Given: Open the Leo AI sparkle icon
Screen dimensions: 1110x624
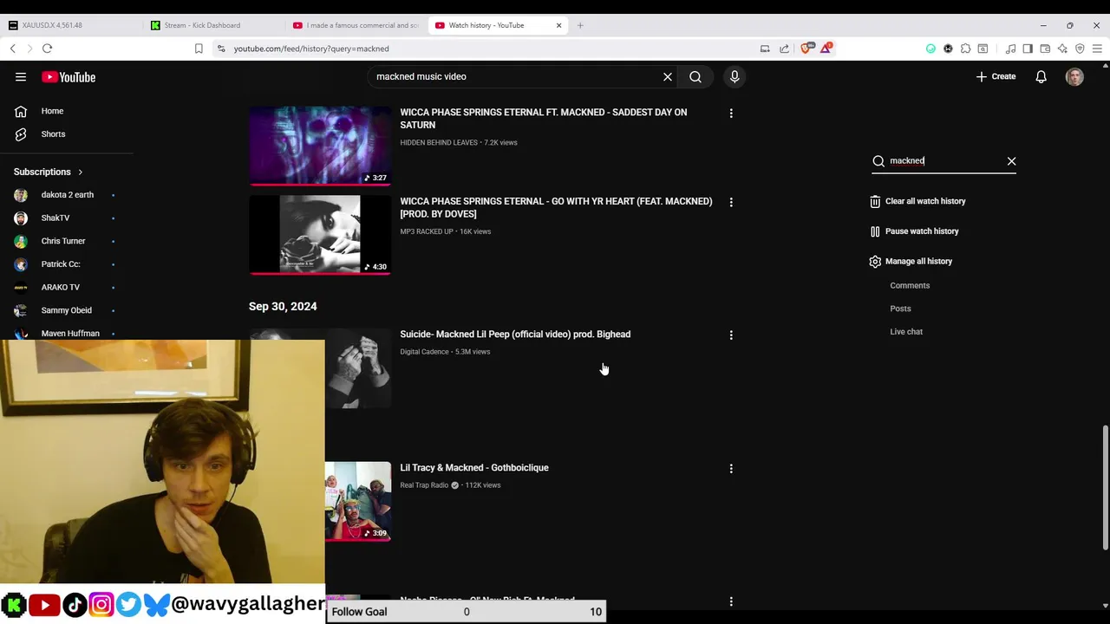Looking at the screenshot, I should [1062, 49].
